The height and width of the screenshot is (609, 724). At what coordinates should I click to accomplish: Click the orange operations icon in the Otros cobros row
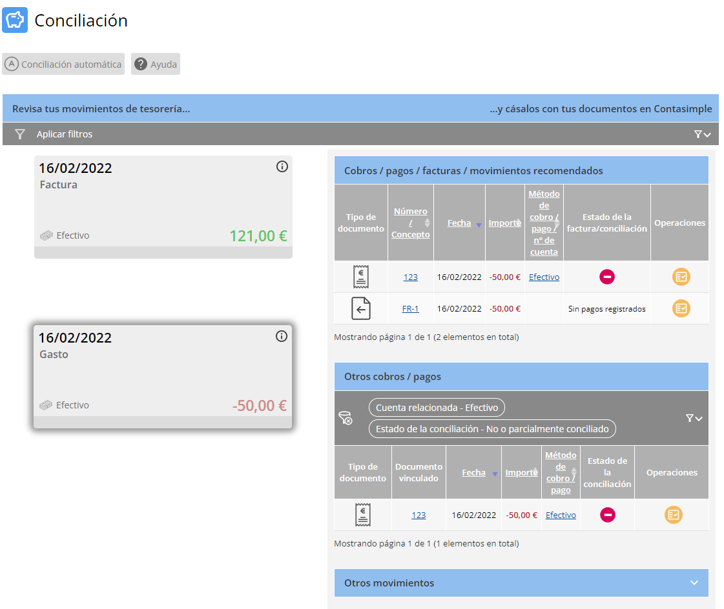[x=673, y=515]
